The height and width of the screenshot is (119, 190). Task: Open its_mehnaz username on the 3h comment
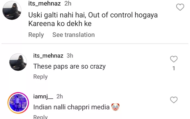[x=48, y=56]
